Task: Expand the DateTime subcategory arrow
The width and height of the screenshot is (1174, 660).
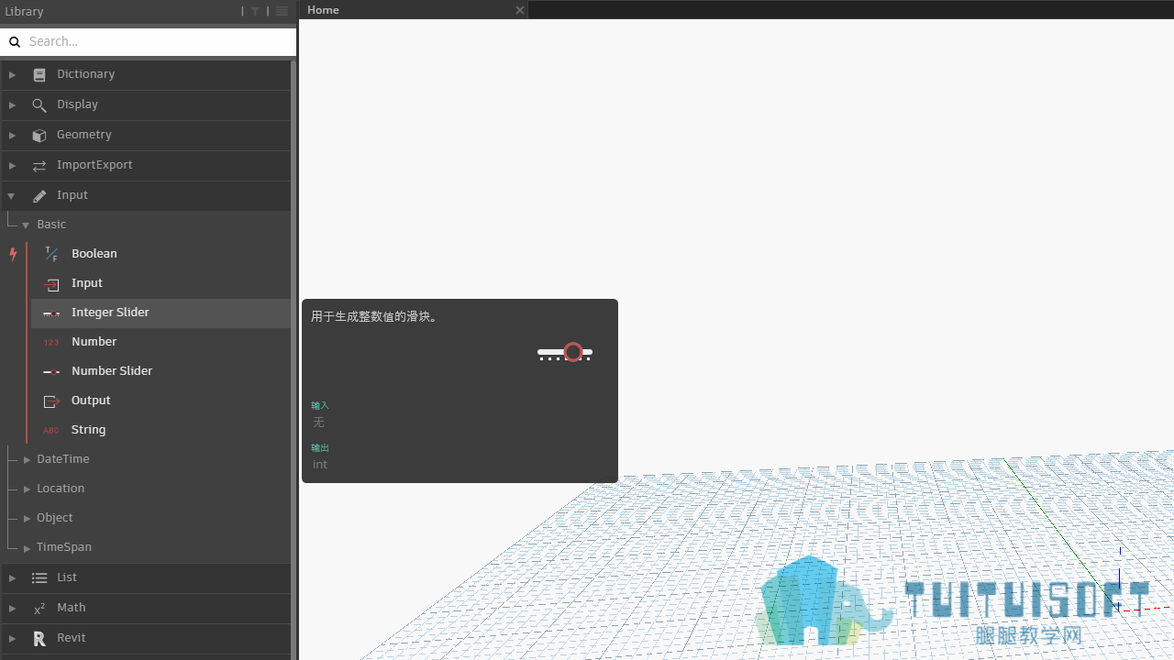Action: click(x=27, y=460)
